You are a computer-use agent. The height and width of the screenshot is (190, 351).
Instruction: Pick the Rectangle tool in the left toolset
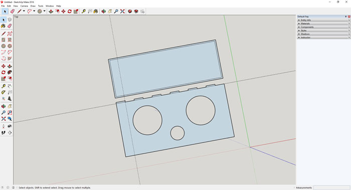point(4,40)
